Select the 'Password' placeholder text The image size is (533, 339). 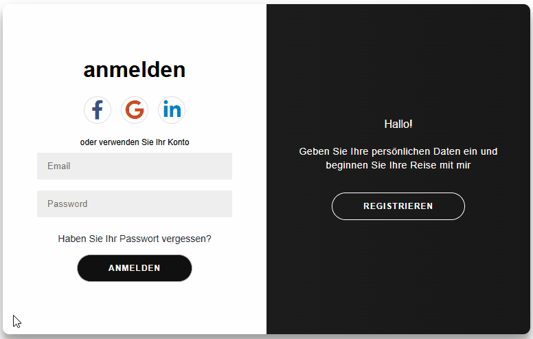(x=67, y=204)
